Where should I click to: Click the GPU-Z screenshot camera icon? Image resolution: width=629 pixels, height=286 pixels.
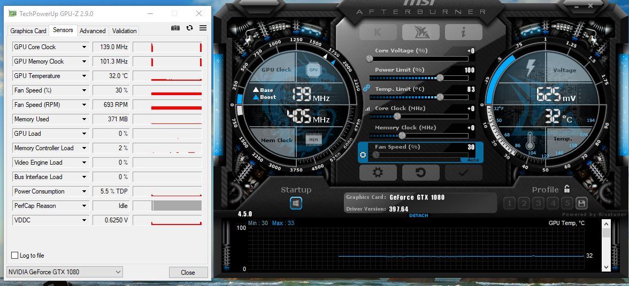tap(175, 28)
